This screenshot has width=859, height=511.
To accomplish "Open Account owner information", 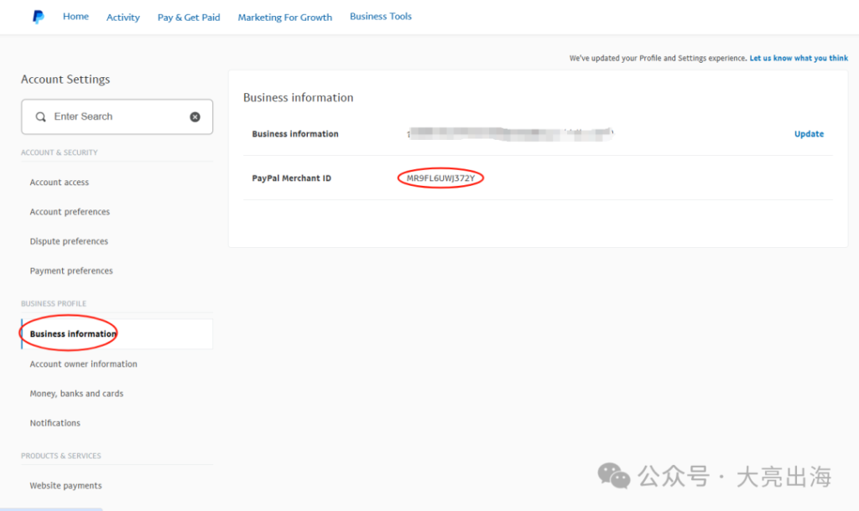I will (83, 364).
